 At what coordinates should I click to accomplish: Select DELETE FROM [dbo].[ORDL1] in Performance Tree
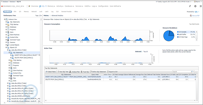[24, 58]
